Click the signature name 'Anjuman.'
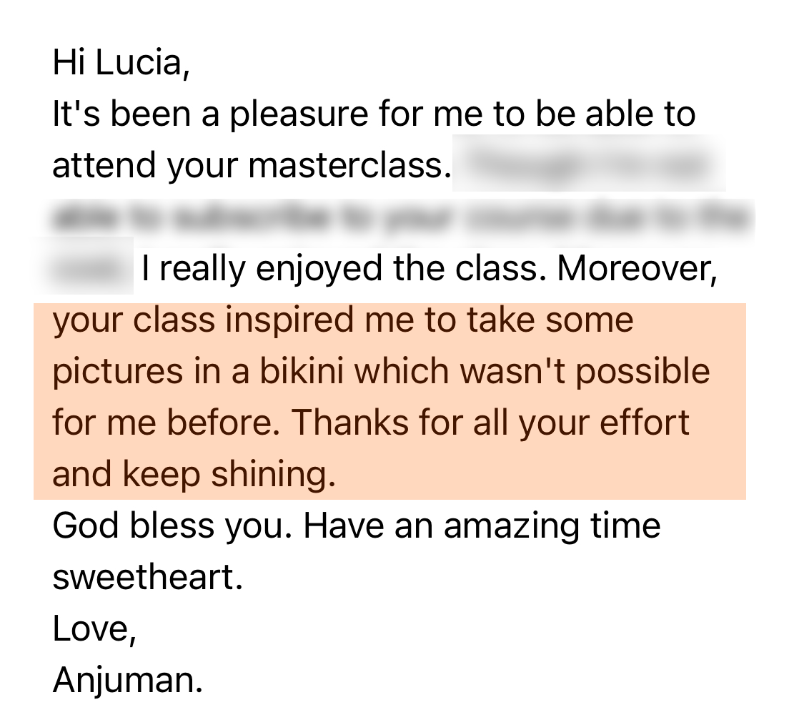 pos(128,680)
